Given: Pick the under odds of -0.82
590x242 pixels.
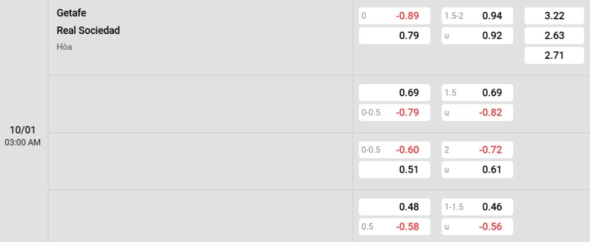Looking at the screenshot, I should coord(477,113).
